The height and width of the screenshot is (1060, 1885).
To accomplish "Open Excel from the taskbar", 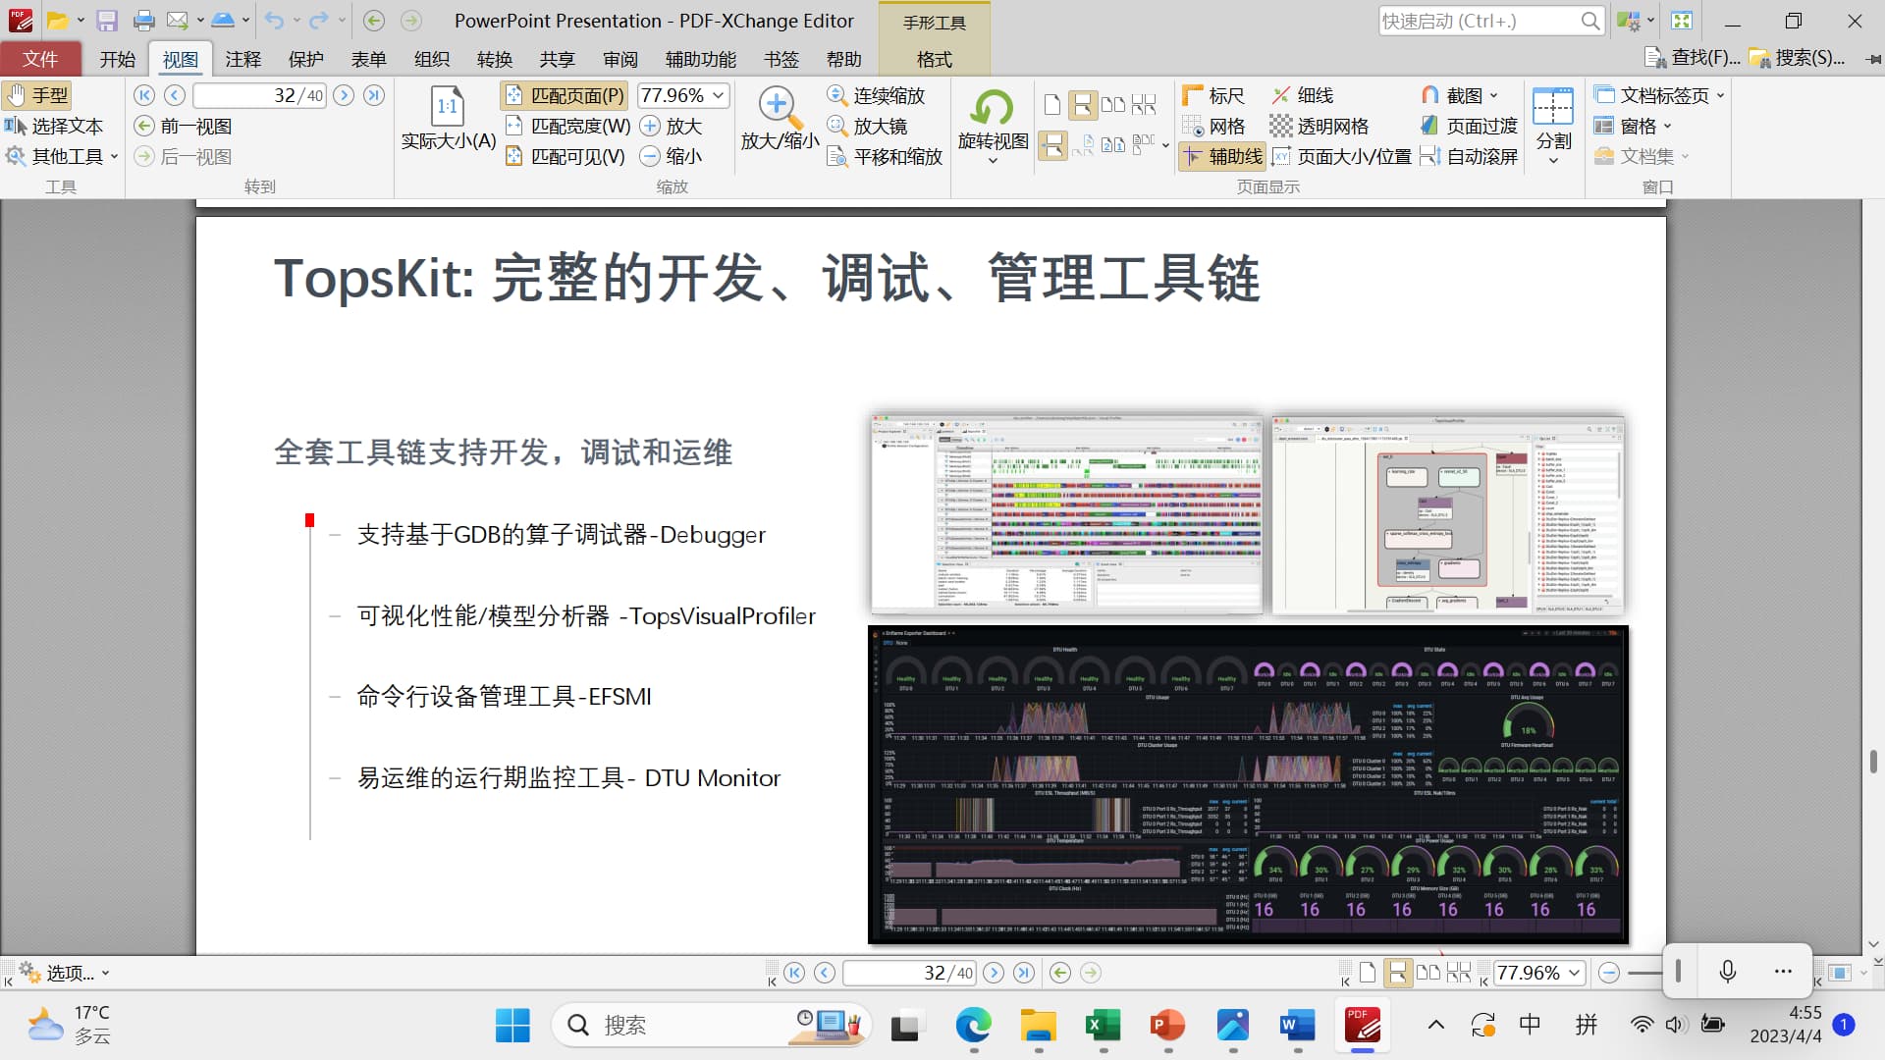I will point(1103,1026).
